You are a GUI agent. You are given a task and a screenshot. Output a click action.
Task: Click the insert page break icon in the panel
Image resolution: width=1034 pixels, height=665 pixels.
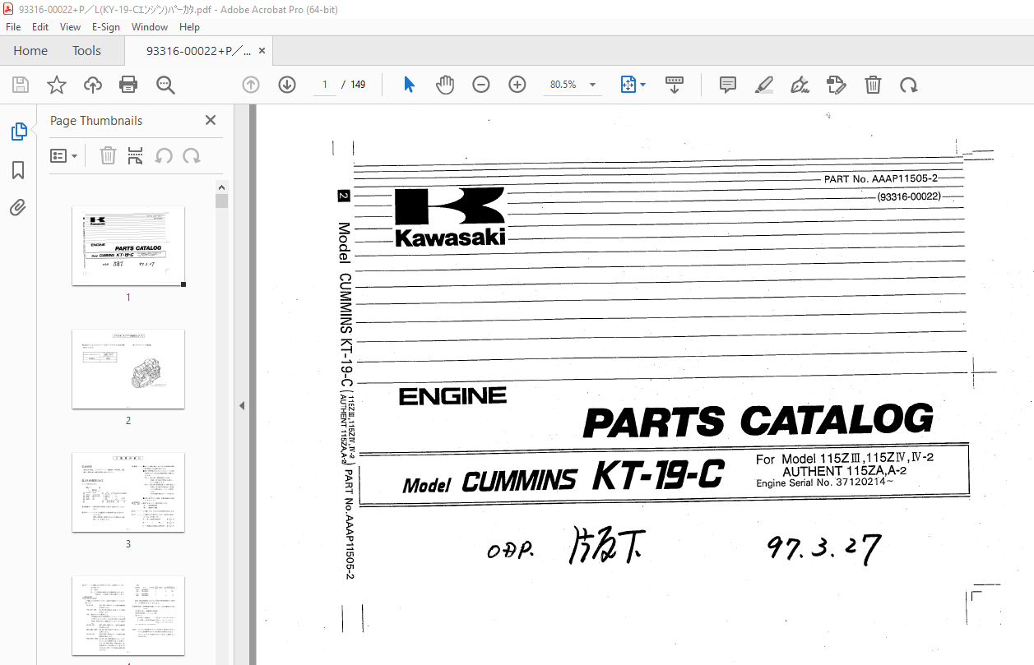pos(136,155)
